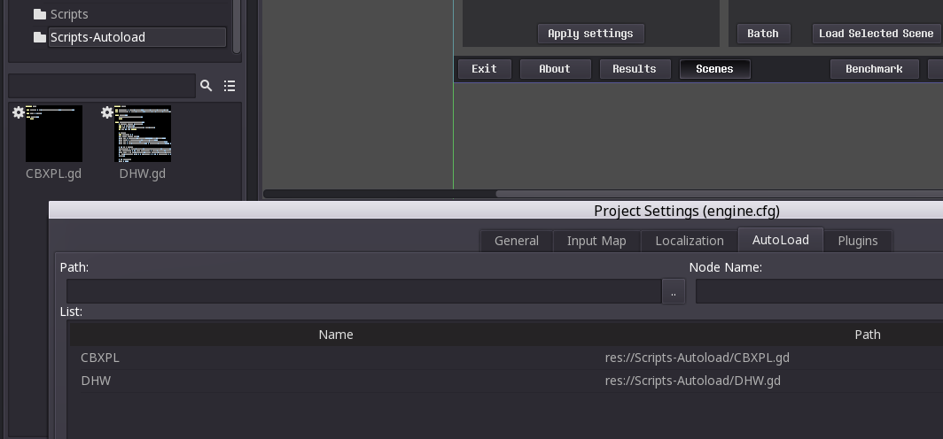Click the Apply settings button
Image resolution: width=943 pixels, height=439 pixels.
[590, 34]
